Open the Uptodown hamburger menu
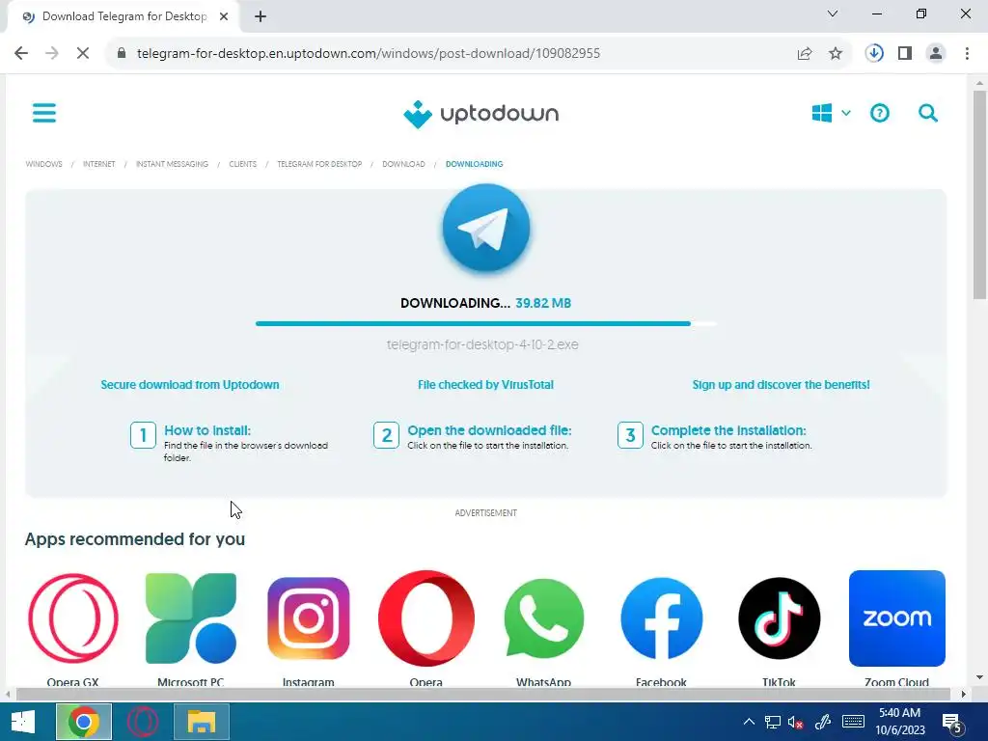 click(44, 114)
